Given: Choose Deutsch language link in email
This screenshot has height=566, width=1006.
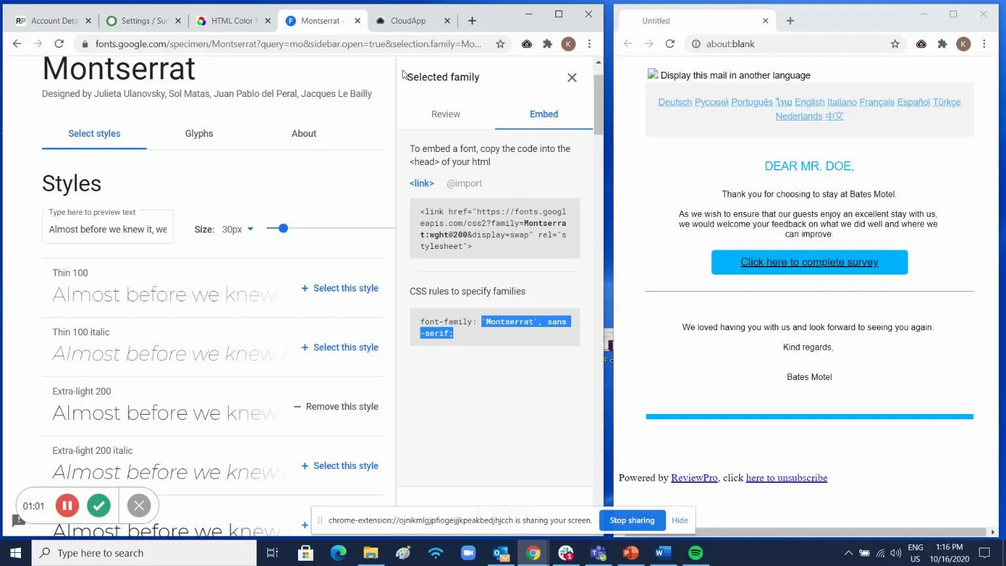Looking at the screenshot, I should 675,102.
